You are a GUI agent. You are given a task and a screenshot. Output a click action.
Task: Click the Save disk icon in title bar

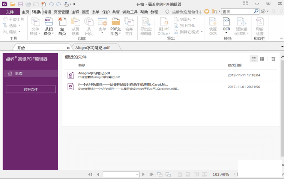tap(21, 4)
